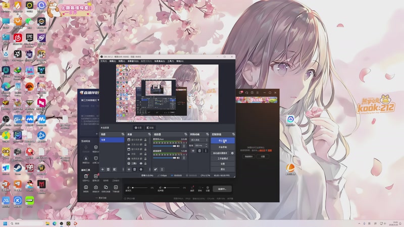This screenshot has width=404, height=227.
Task: Open source Filters button above docks
Action: 150,128
